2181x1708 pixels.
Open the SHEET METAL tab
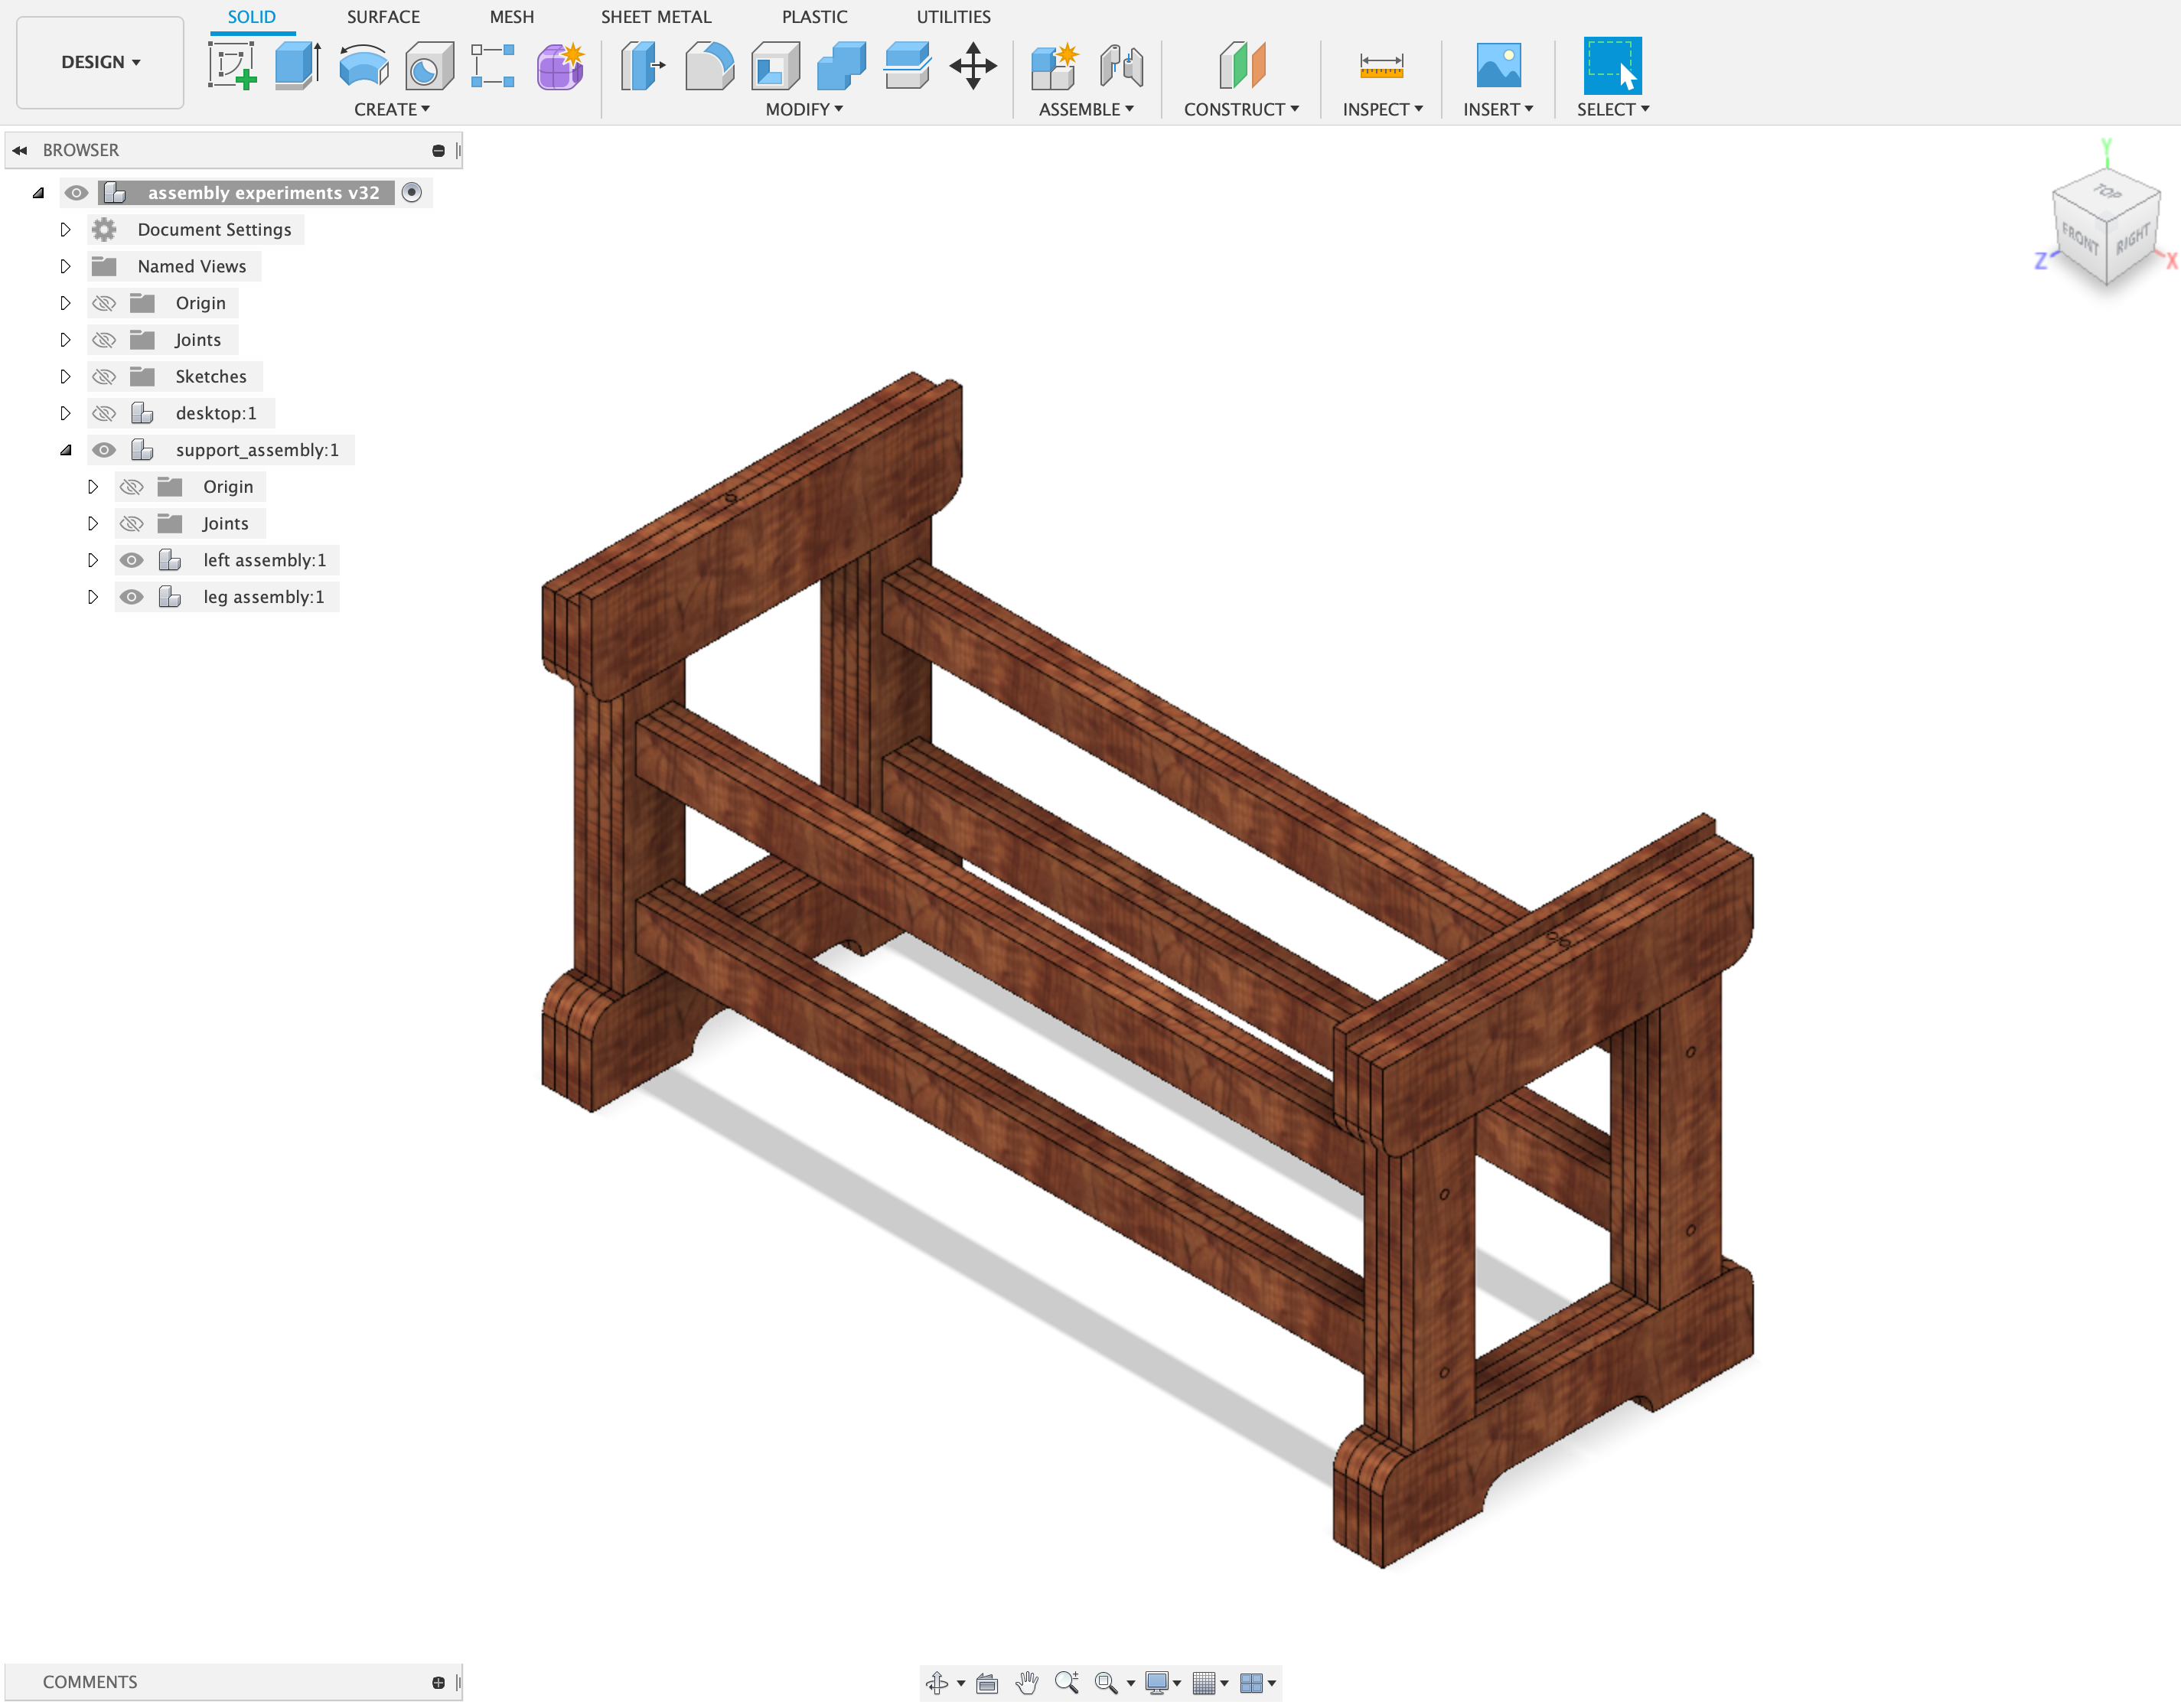[x=656, y=17]
